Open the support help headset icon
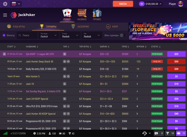The image size is (187, 137). click(x=145, y=133)
